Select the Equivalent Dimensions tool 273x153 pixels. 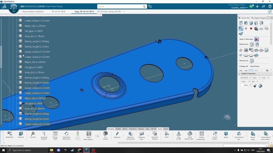[66, 135]
